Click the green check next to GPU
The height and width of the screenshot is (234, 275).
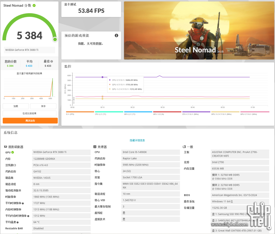tap(13, 152)
